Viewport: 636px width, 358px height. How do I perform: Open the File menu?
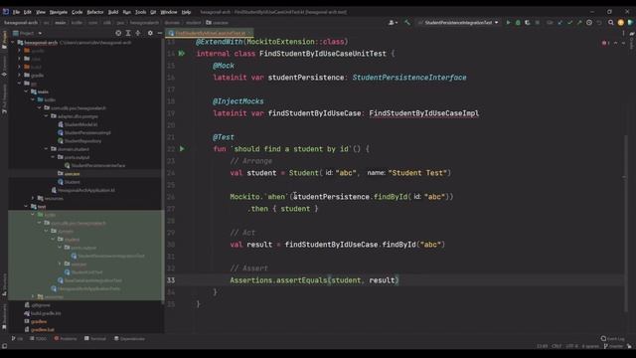[16, 12]
